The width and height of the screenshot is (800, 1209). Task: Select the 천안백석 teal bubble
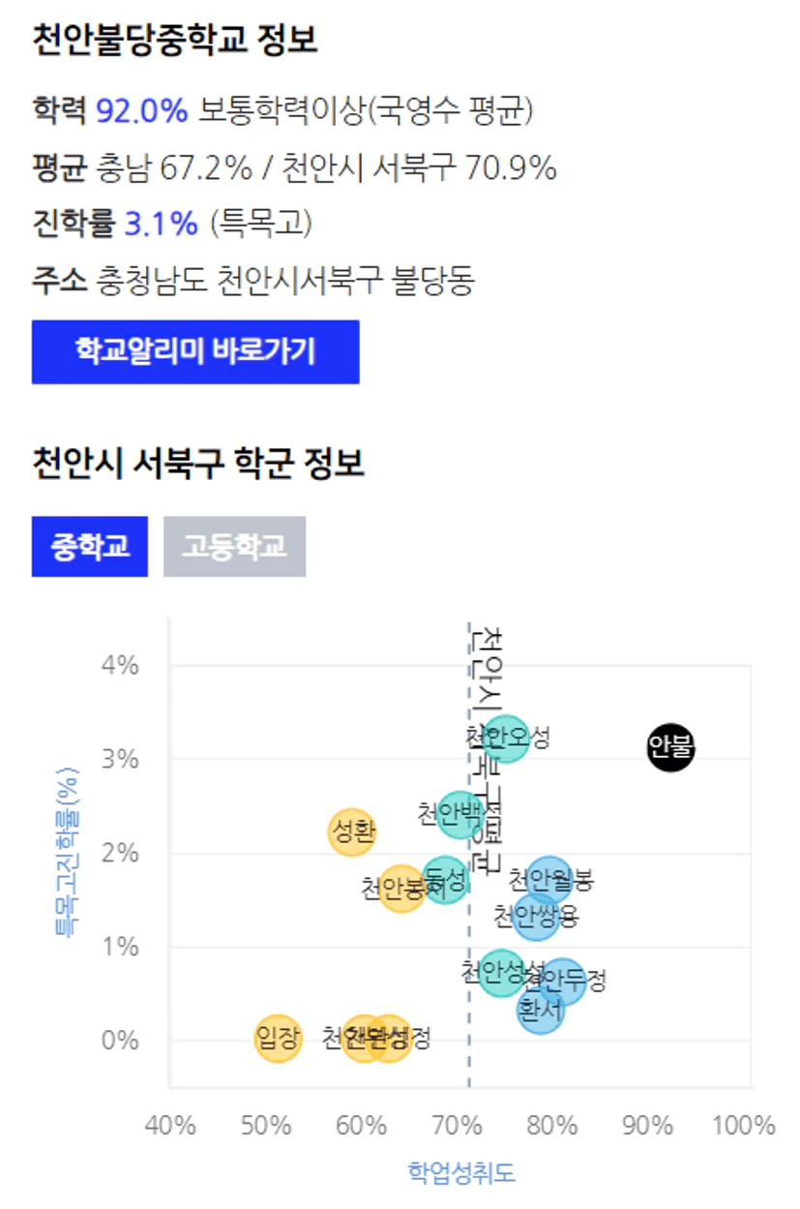[x=460, y=813]
